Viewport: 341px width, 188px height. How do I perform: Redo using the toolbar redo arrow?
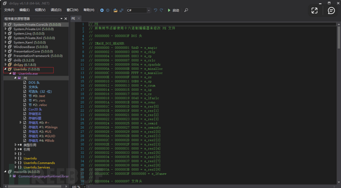click(162, 10)
